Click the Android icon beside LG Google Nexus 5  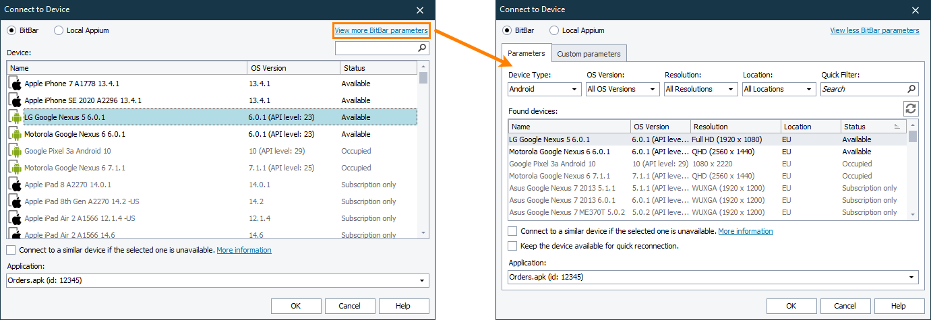tap(16, 117)
